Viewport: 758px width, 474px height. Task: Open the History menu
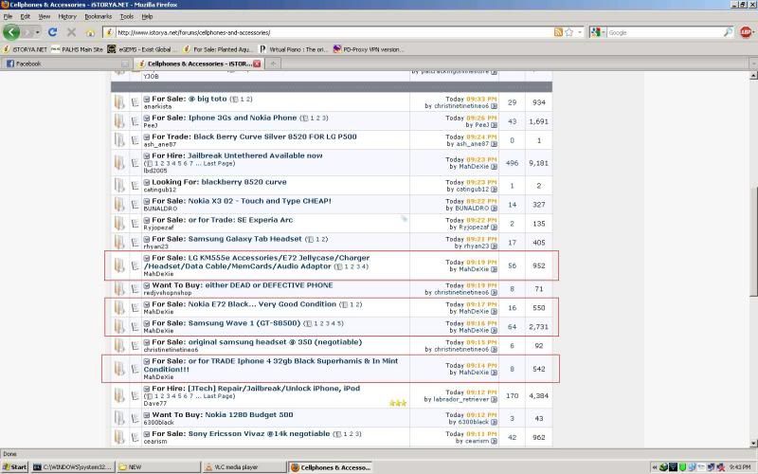pos(67,16)
